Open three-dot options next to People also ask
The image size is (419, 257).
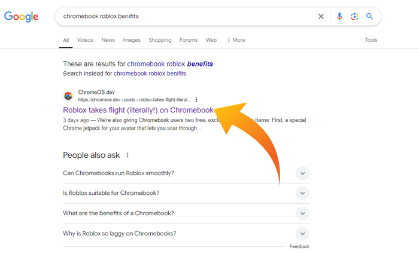(127, 155)
